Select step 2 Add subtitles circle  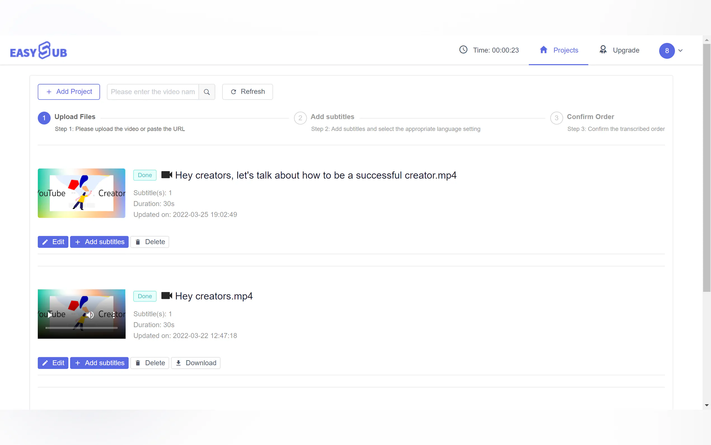[x=300, y=118]
